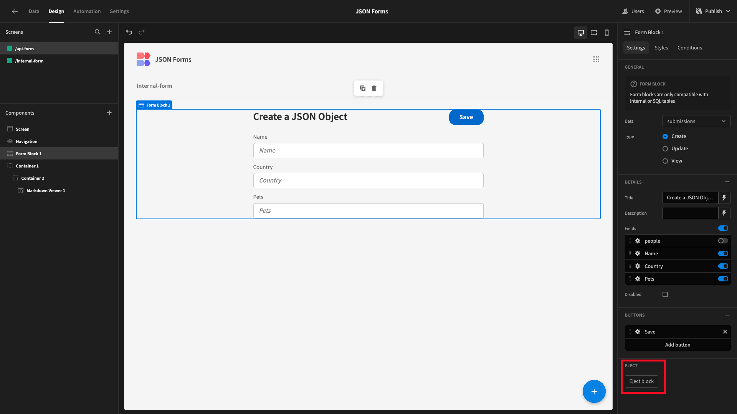The height and width of the screenshot is (414, 737).
Task: Switch to tablet preview mode
Action: 594,33
